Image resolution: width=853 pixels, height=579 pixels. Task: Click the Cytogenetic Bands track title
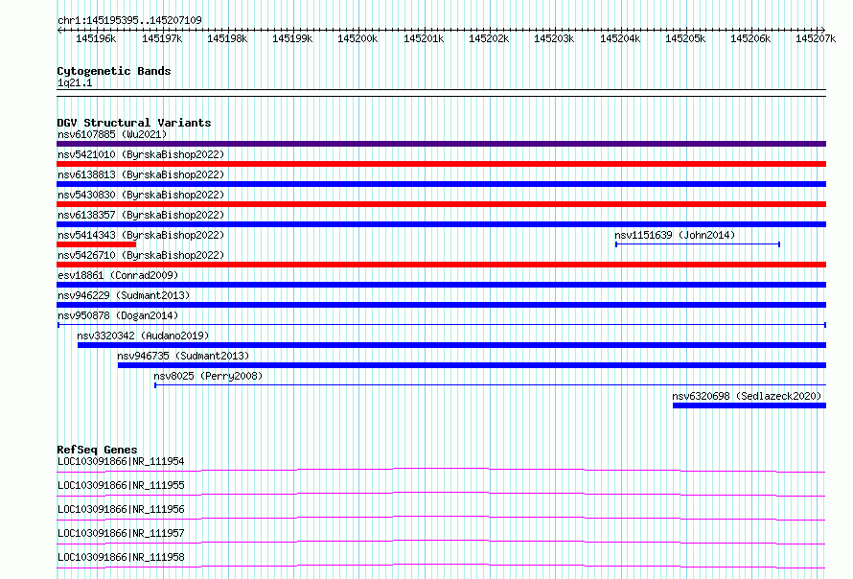(x=114, y=71)
